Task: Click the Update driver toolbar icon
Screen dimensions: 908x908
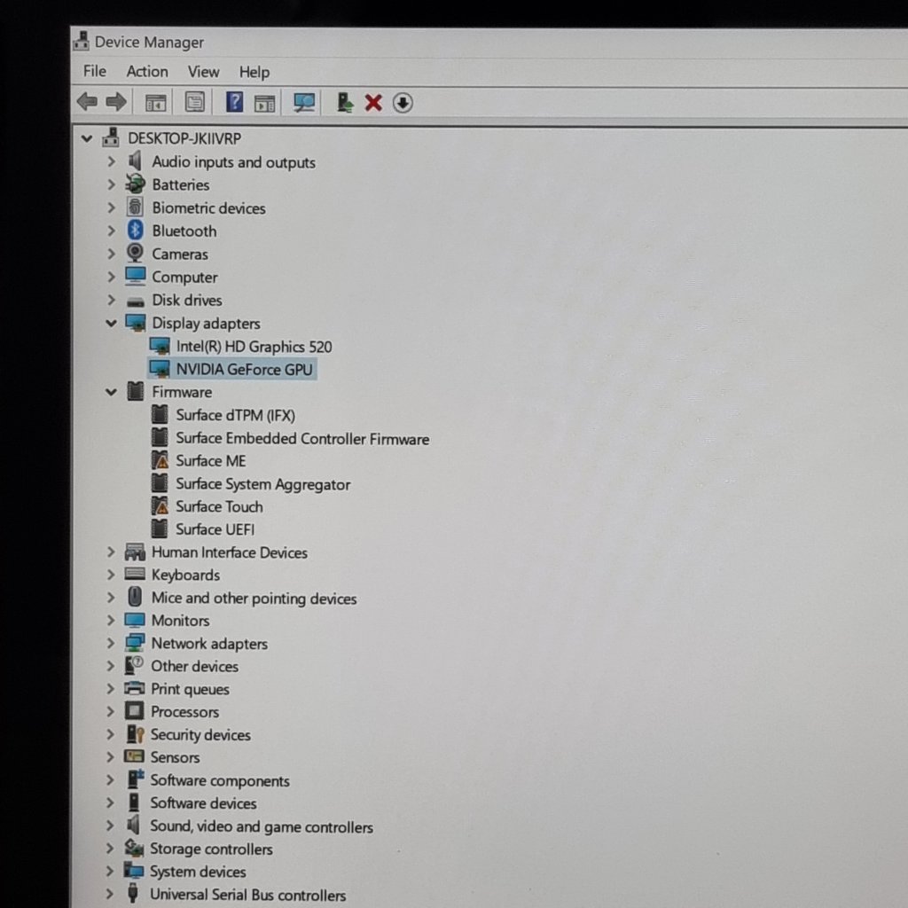Action: (345, 103)
